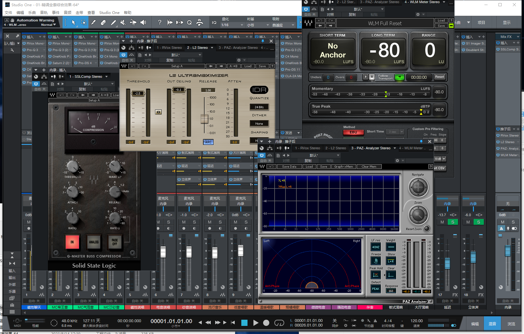524x334 pixels.
Task: Enable WLM Follow Transport green button
Action: point(399,77)
